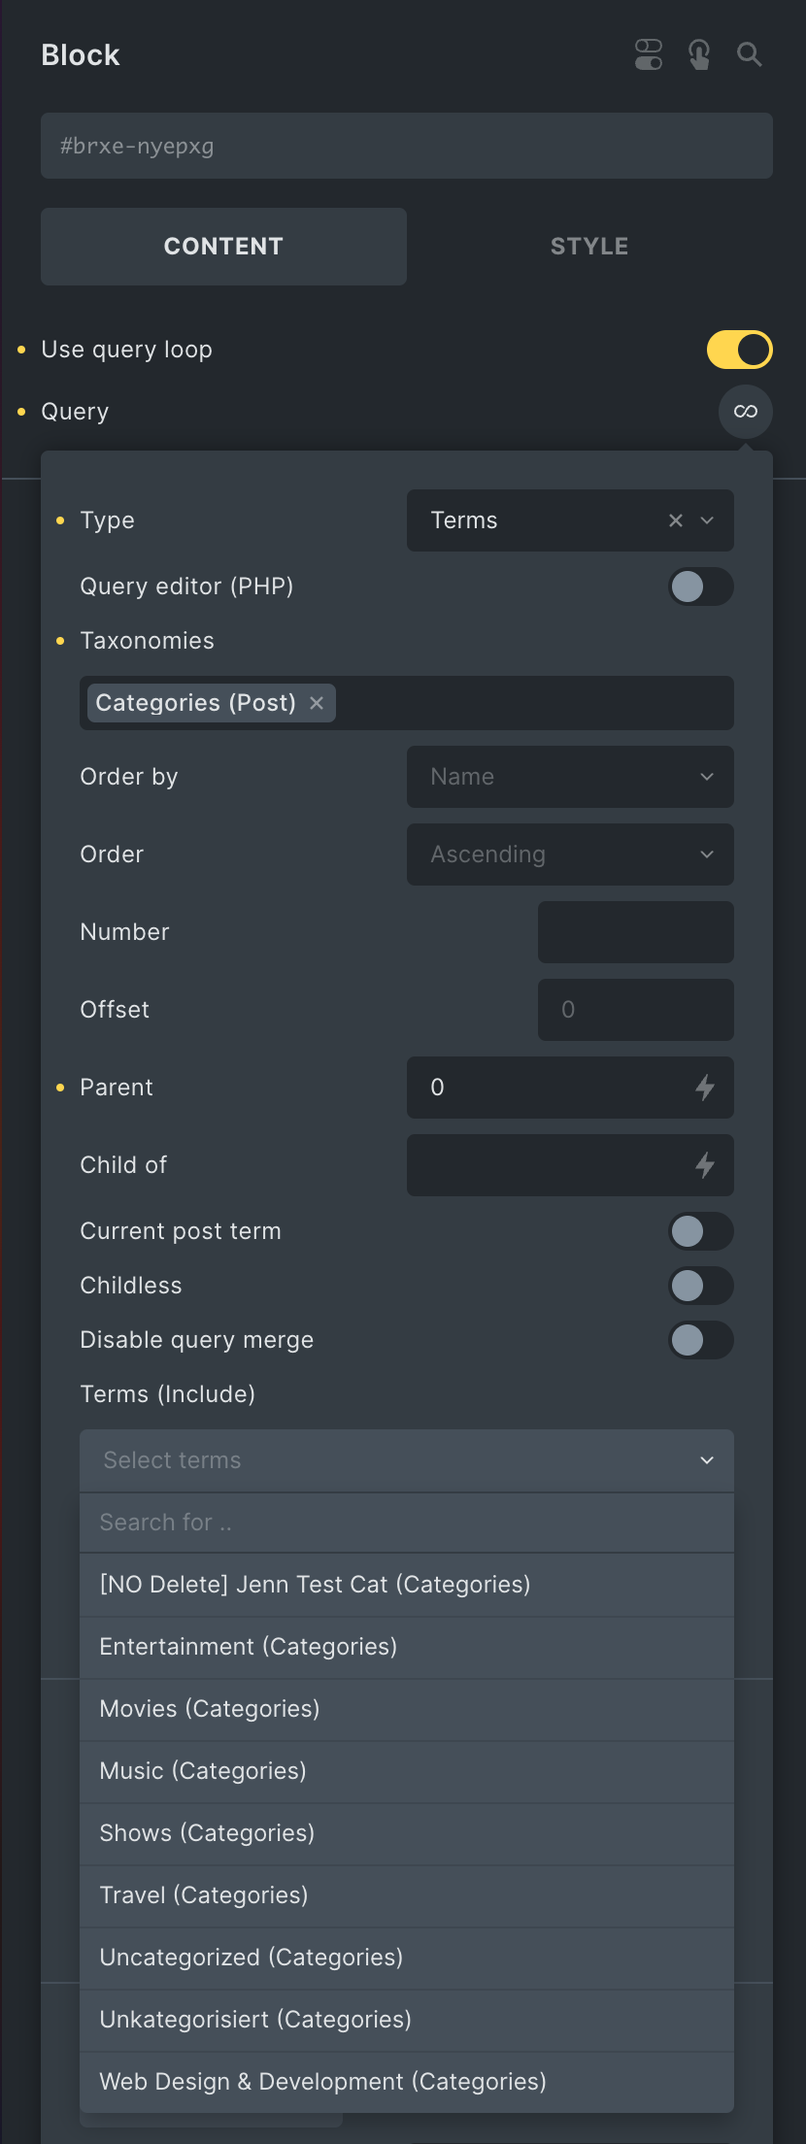Switch to the CONTENT tab
Viewport: 806px width, 2144px height.
tap(223, 246)
